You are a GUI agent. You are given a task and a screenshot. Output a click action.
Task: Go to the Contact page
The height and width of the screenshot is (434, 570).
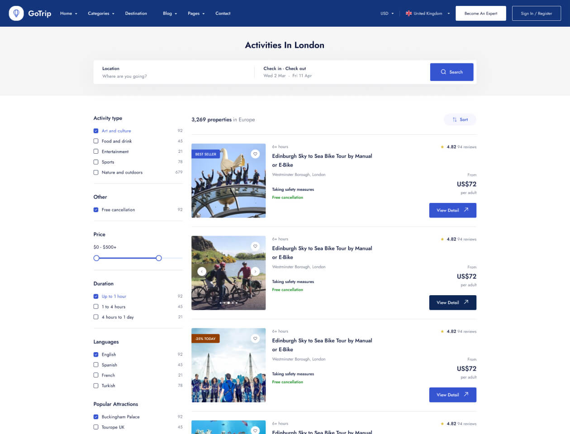click(223, 14)
